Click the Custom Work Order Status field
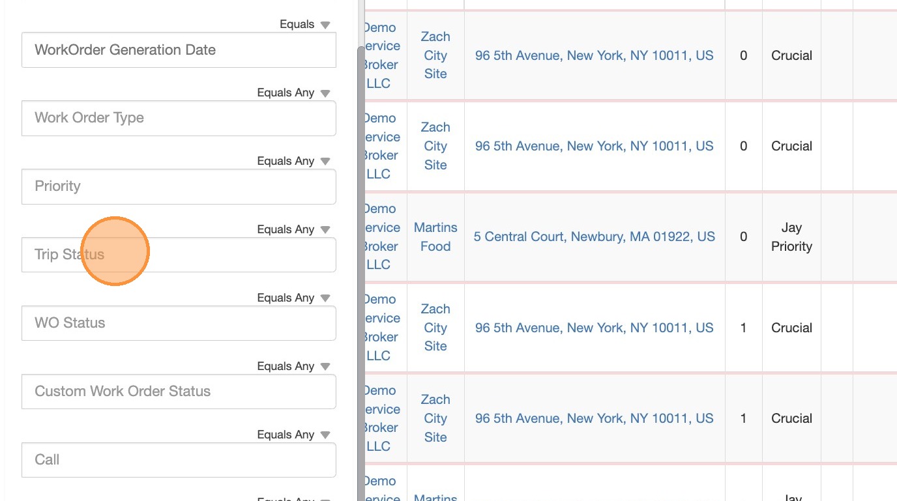The width and height of the screenshot is (897, 501). 179,392
